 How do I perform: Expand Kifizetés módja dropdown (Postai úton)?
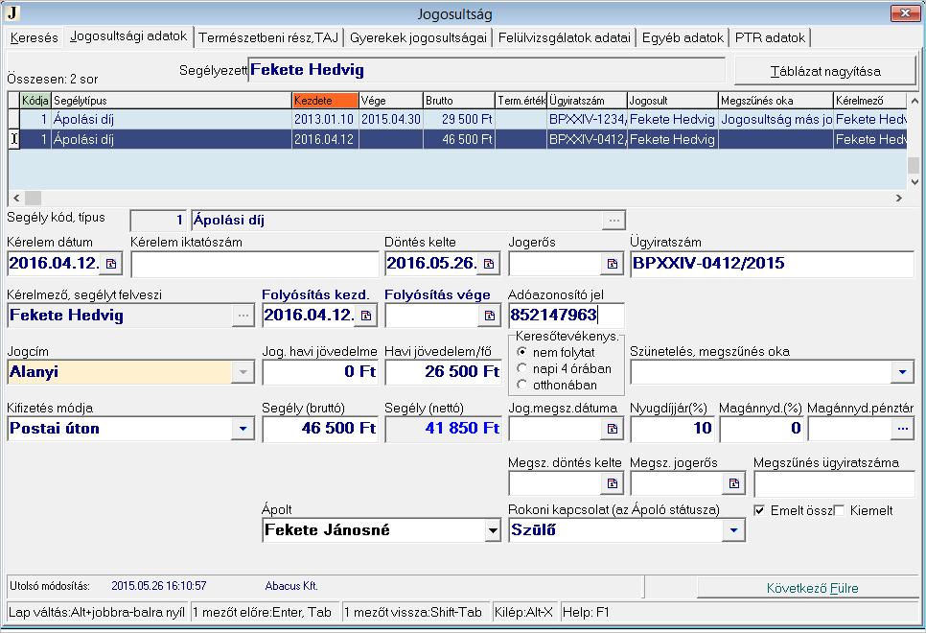(243, 429)
